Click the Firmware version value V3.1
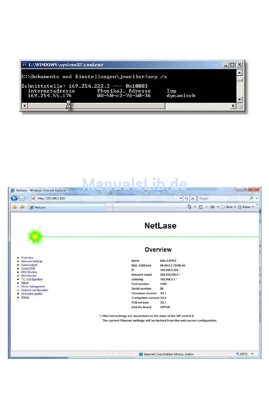This screenshot has height=399, width=269. coord(163,293)
